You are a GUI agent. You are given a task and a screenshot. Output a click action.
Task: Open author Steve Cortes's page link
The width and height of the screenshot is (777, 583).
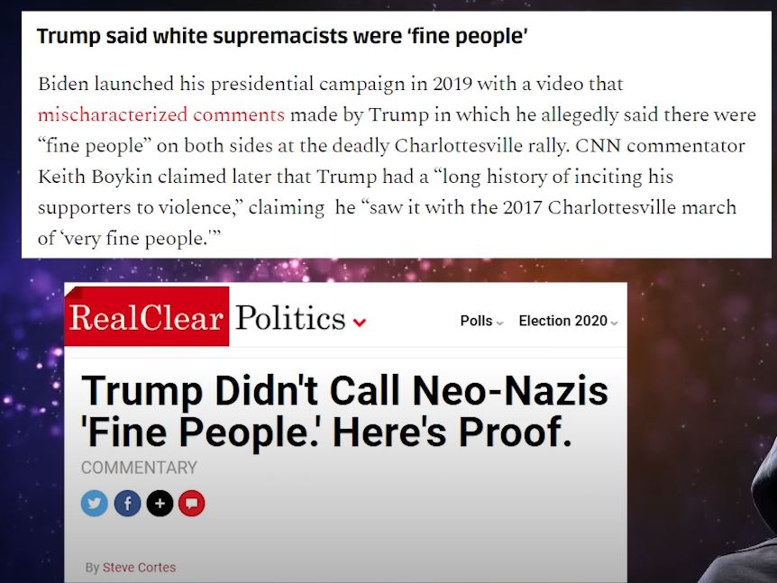coord(139,568)
